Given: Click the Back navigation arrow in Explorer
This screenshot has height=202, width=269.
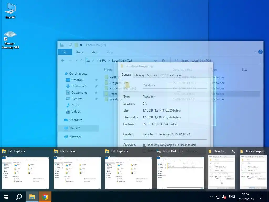Looking at the screenshot, I should [63, 60].
